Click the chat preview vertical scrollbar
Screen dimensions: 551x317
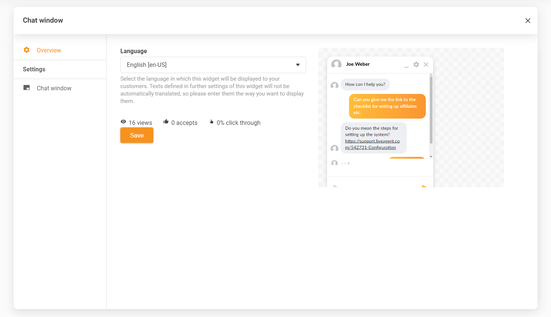pyautogui.click(x=431, y=110)
